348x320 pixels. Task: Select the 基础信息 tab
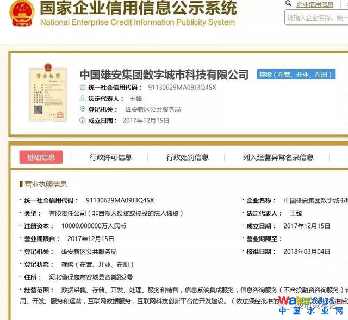click(x=41, y=157)
